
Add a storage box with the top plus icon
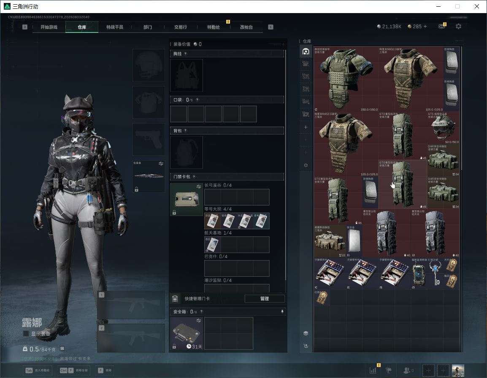[x=306, y=127]
